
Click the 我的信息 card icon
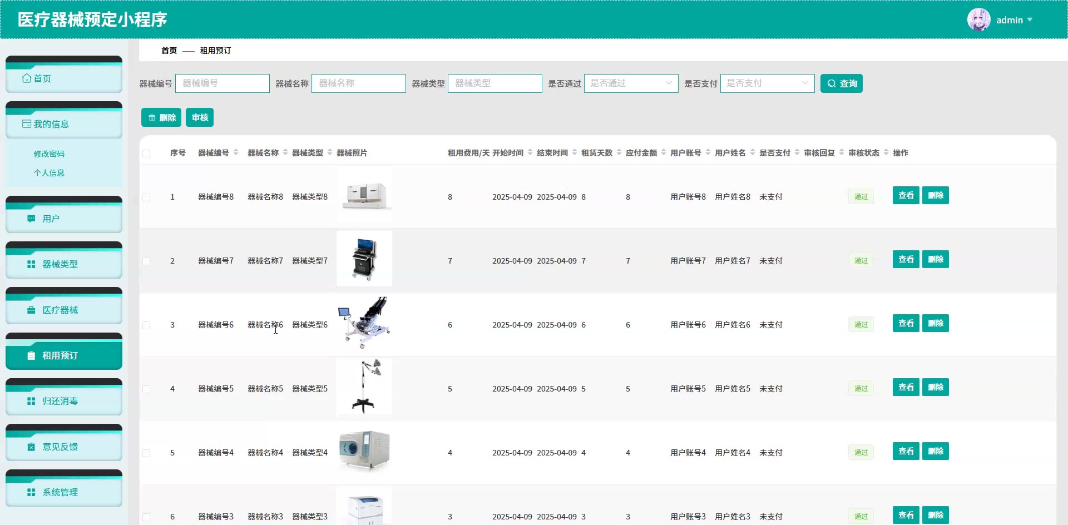pyautogui.click(x=27, y=124)
